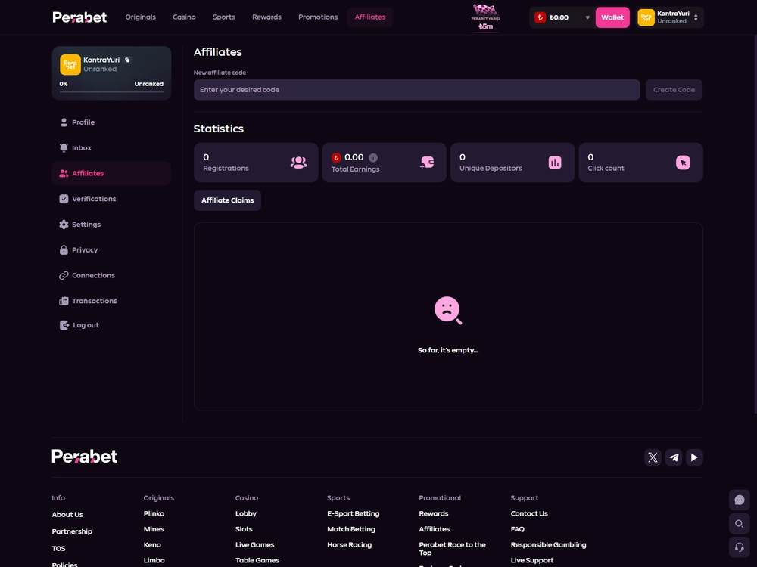The width and height of the screenshot is (757, 567).
Task: Open the FAQ footer link
Action: click(518, 529)
